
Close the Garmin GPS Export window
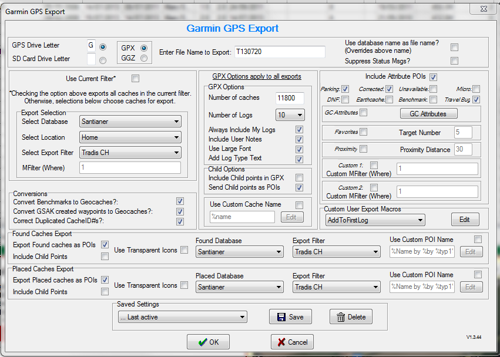[484, 9]
